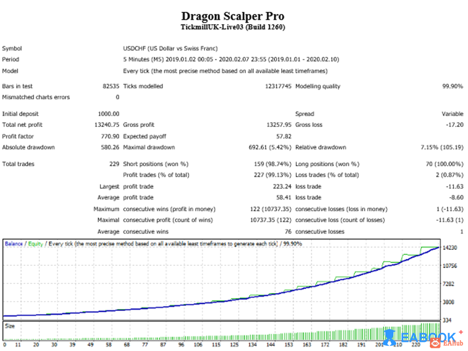Click the Total net profit value 13240.75
The height and width of the screenshot is (351, 468).
pos(107,124)
